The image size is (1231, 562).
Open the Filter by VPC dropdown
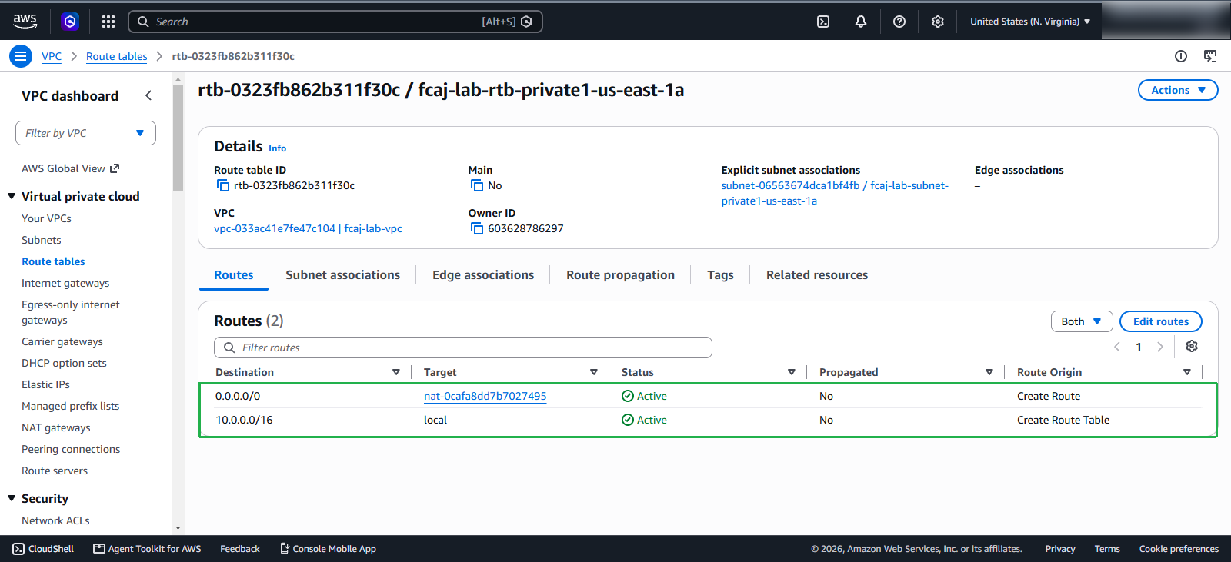pos(85,133)
